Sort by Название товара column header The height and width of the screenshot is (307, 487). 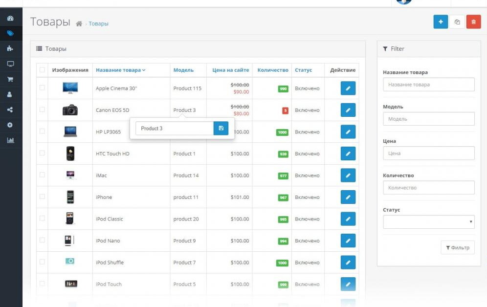(120, 70)
